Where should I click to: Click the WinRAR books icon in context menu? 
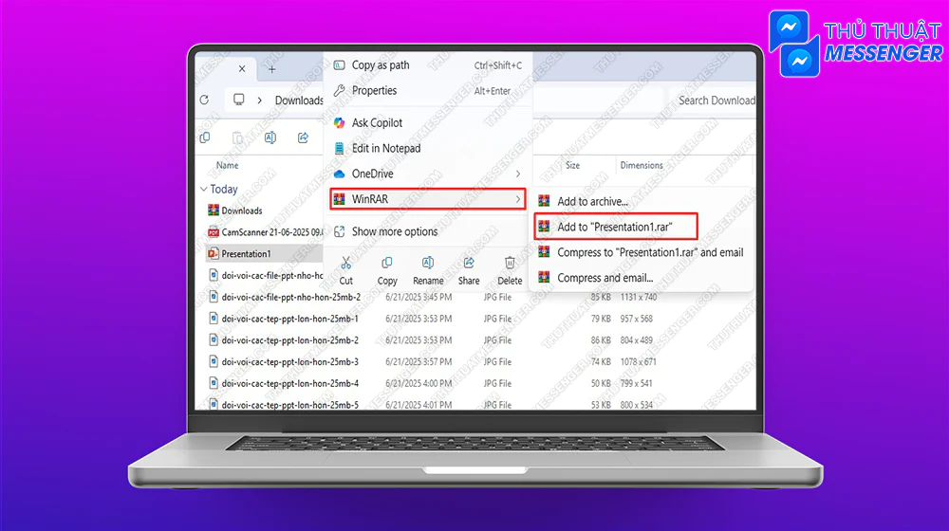point(340,199)
